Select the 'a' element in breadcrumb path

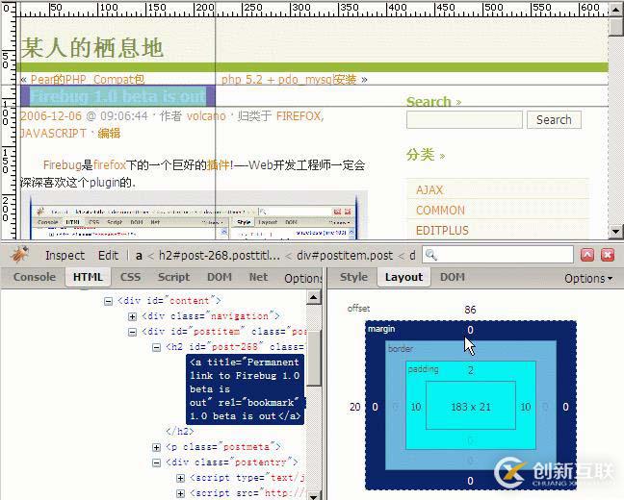coord(139,256)
